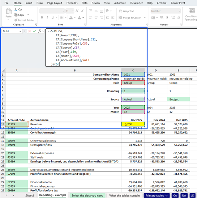Image resolution: width=197 pixels, height=198 pixels.
Task: Toggle Bold formatting
Action: pos(42,18)
